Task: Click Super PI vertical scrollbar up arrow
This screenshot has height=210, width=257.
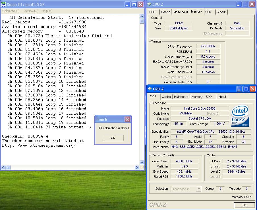Action: 142,16
